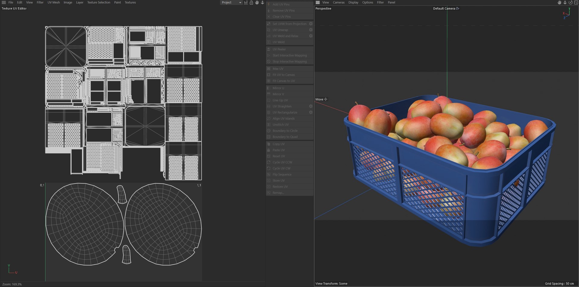Click the Copy UV command
This screenshot has width=579, height=287.
point(289,144)
